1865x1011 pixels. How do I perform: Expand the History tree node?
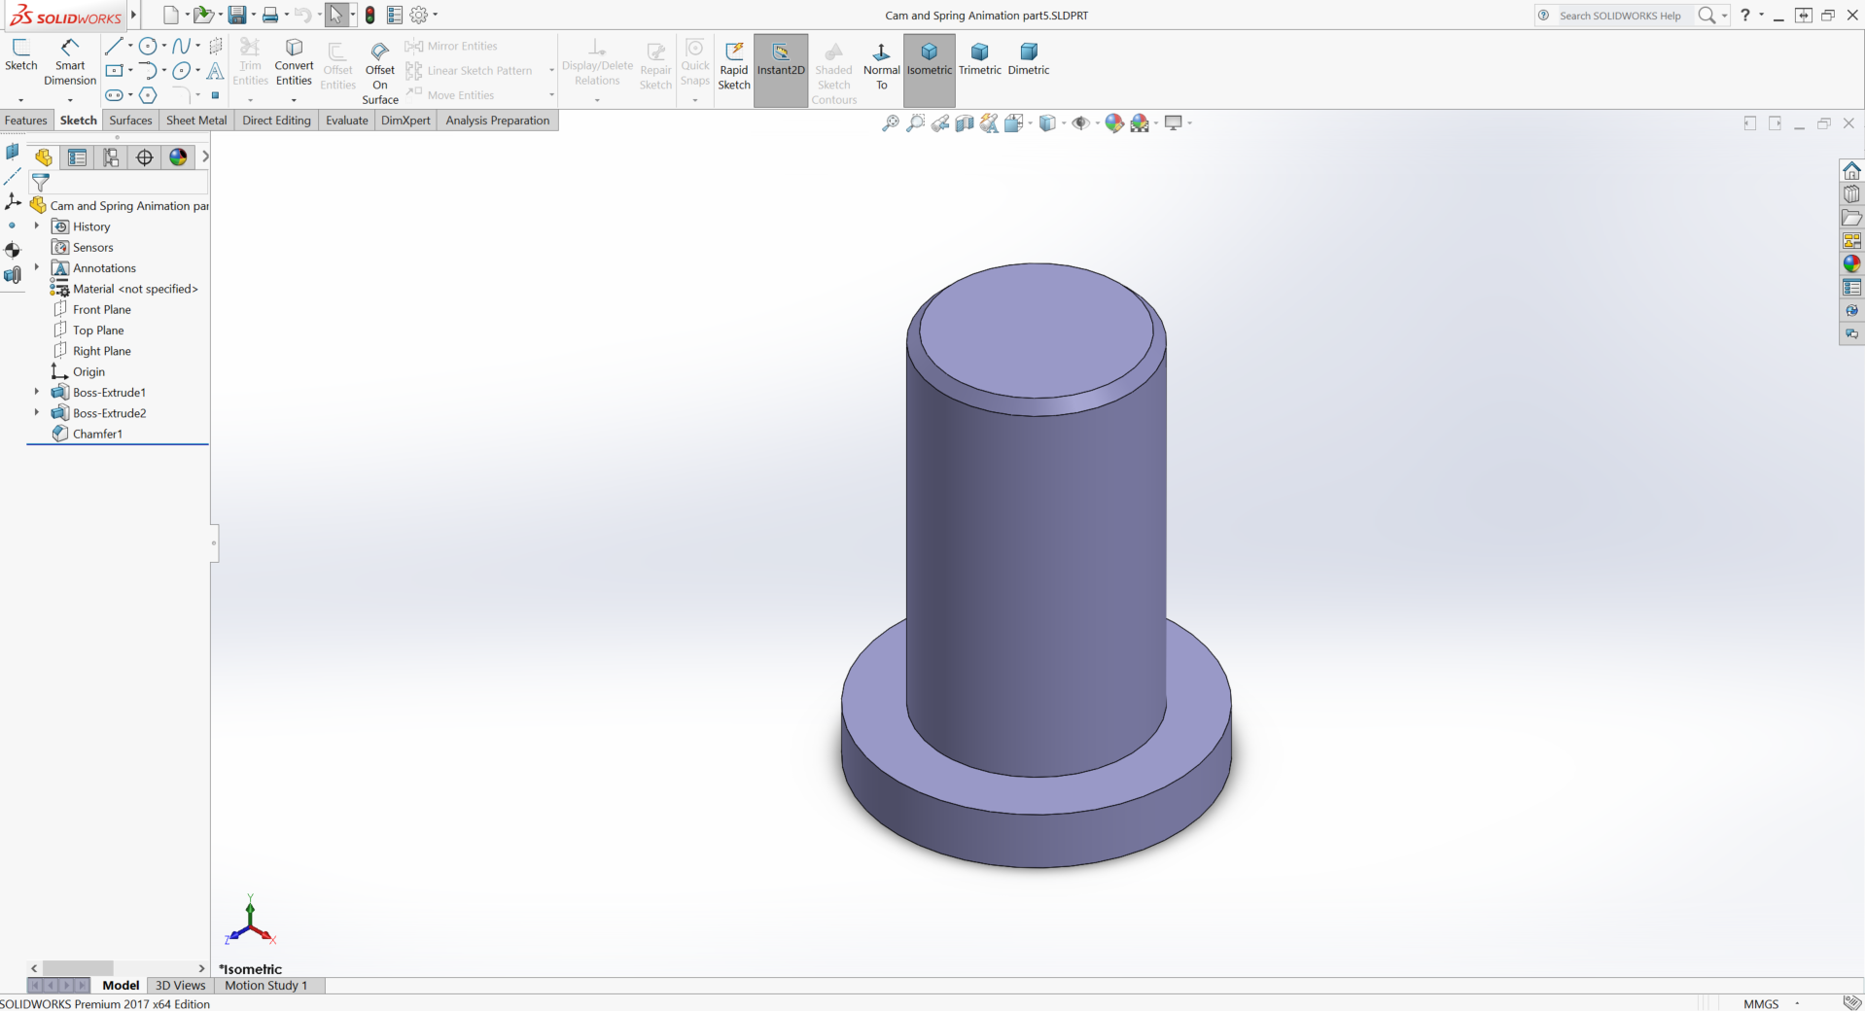coord(37,227)
